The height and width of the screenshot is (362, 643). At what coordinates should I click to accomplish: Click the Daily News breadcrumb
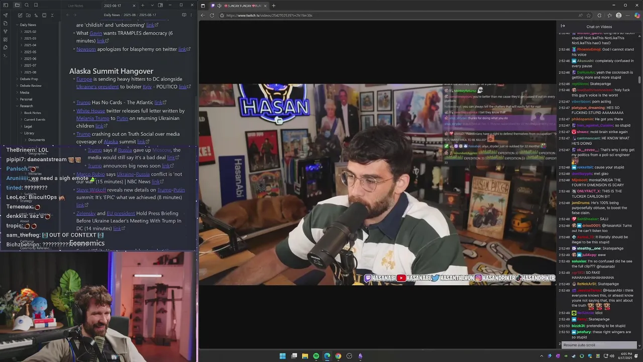pyautogui.click(x=112, y=15)
